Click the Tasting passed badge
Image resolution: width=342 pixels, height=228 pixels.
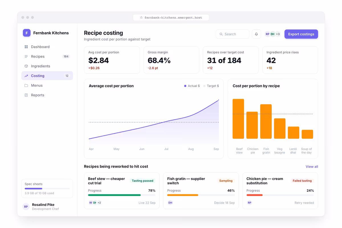click(142, 181)
